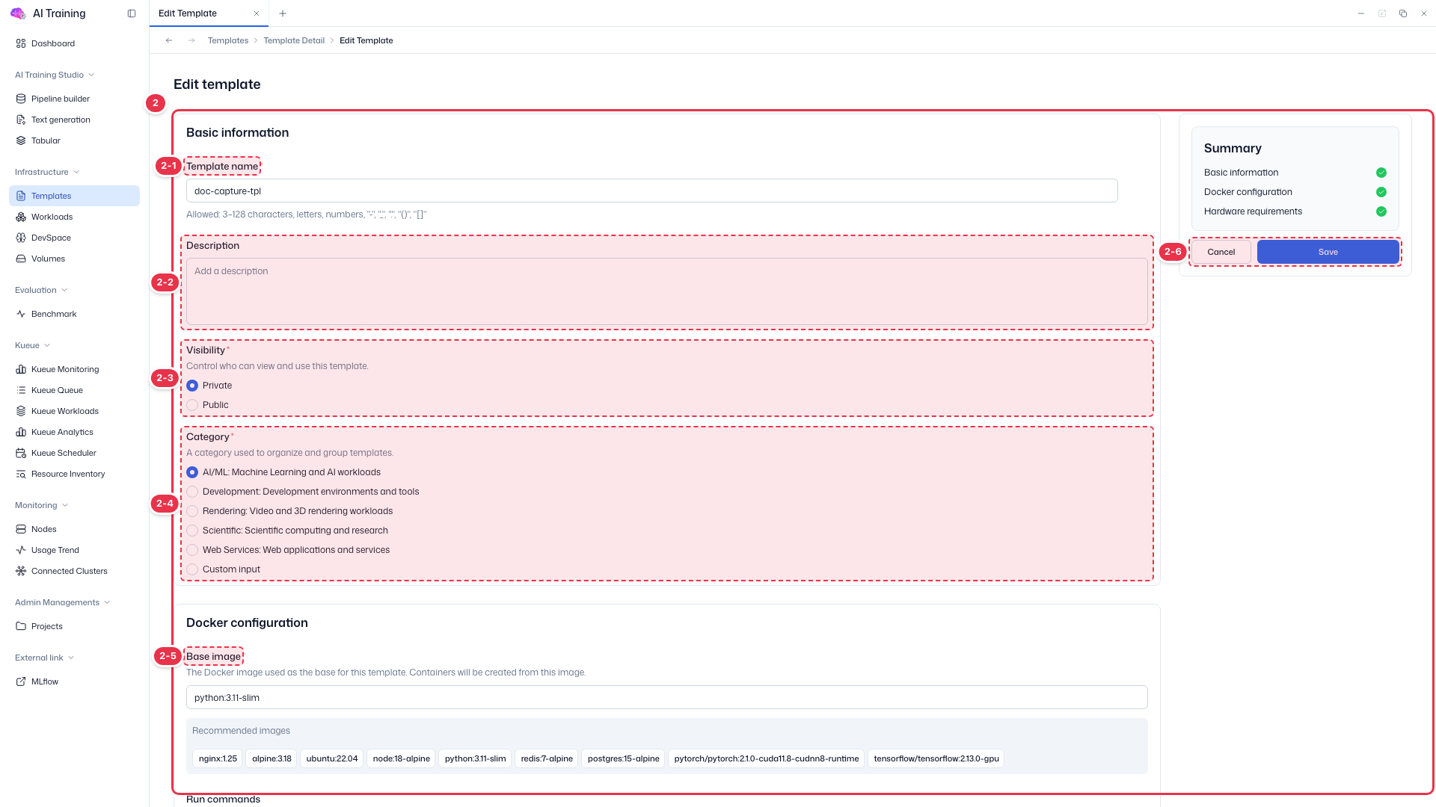Select Custom input category radio

(192, 569)
